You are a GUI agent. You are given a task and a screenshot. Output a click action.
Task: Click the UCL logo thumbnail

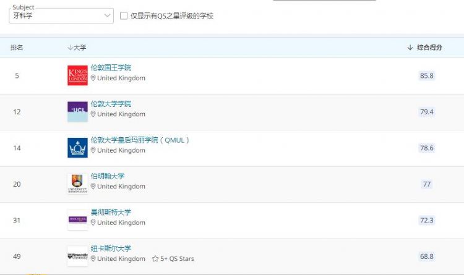[77, 111]
